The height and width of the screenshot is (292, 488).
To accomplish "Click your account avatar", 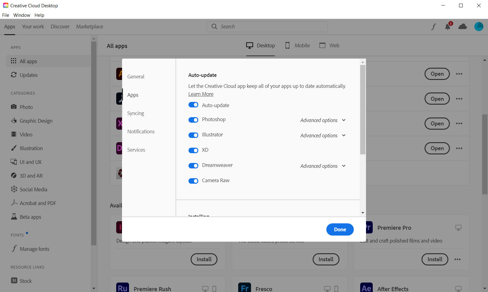I will coord(478,27).
